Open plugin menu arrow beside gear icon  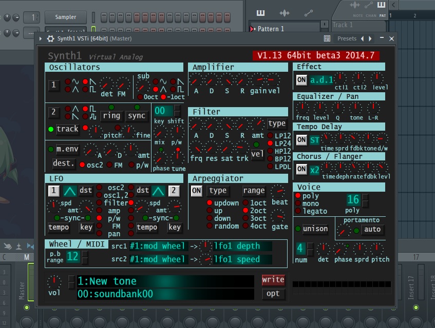coord(41,38)
